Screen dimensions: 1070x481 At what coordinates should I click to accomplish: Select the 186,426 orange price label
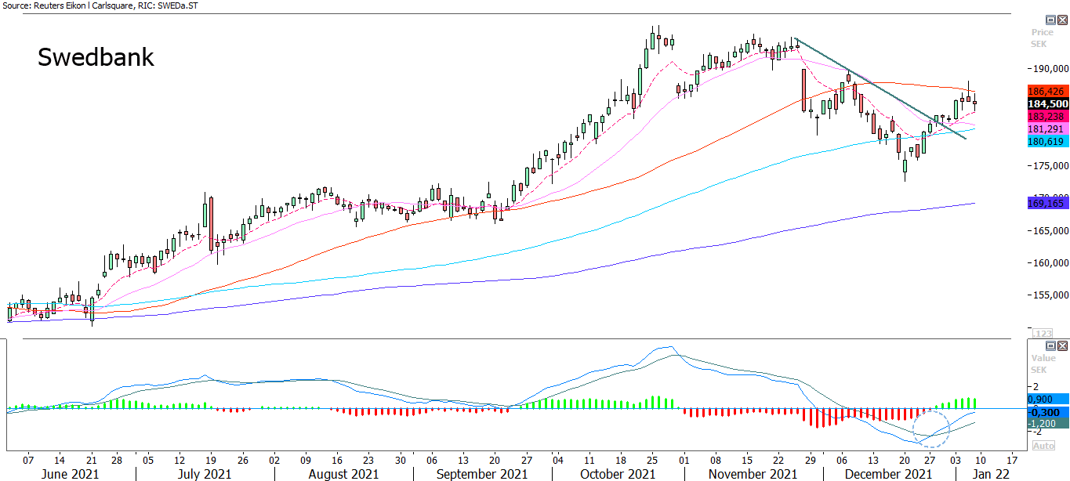click(x=1047, y=92)
